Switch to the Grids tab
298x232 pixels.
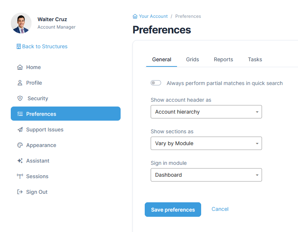click(x=193, y=59)
